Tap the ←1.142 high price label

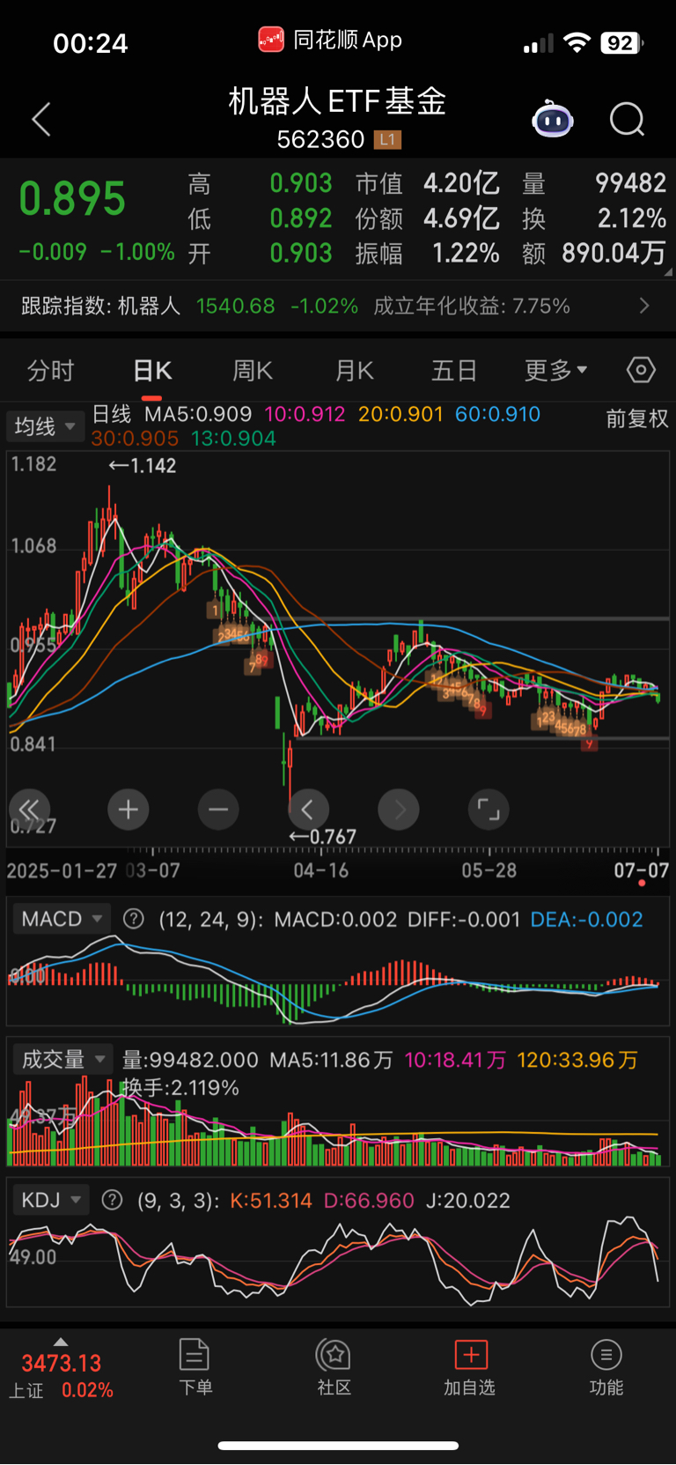pos(143,465)
